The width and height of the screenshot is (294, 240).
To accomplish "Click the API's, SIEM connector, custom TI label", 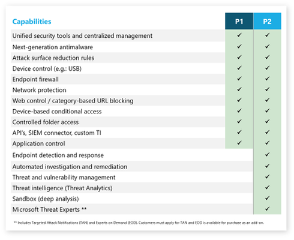I will pos(57,133).
